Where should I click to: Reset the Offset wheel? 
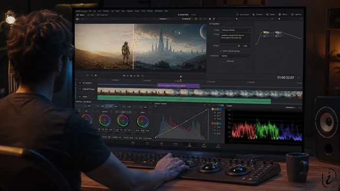(x=150, y=112)
